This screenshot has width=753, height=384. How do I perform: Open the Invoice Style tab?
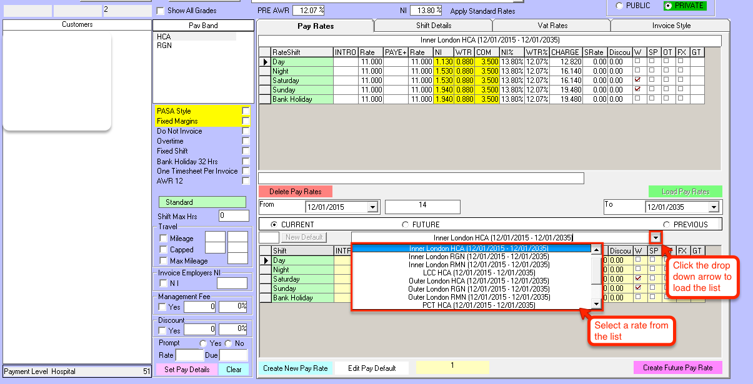[671, 26]
